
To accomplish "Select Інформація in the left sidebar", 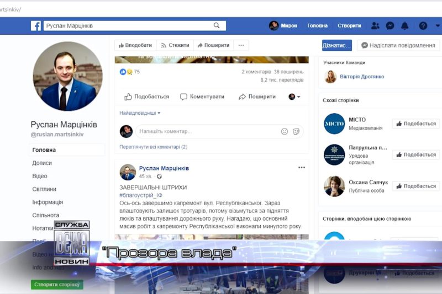I will [x=48, y=202].
